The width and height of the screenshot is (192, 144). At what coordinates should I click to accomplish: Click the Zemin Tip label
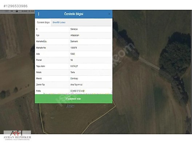click(40, 85)
